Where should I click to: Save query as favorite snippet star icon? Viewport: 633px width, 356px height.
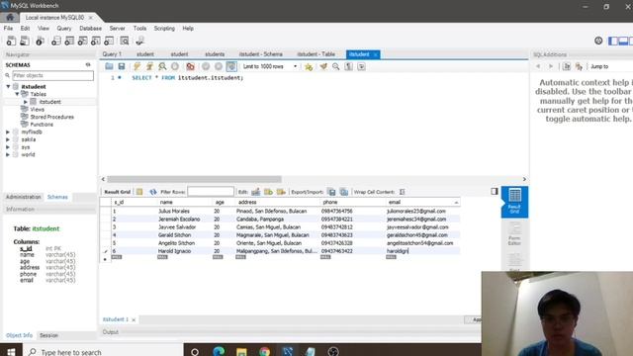(x=309, y=66)
